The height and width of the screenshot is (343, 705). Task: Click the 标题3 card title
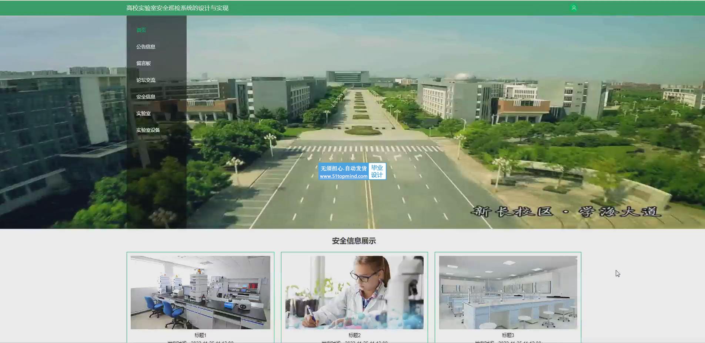(x=508, y=335)
